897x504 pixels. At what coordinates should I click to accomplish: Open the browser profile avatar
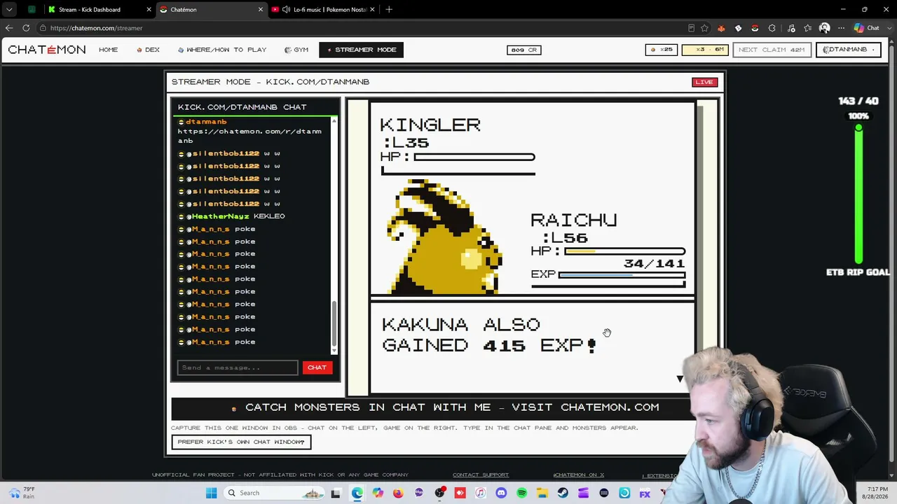(x=825, y=28)
